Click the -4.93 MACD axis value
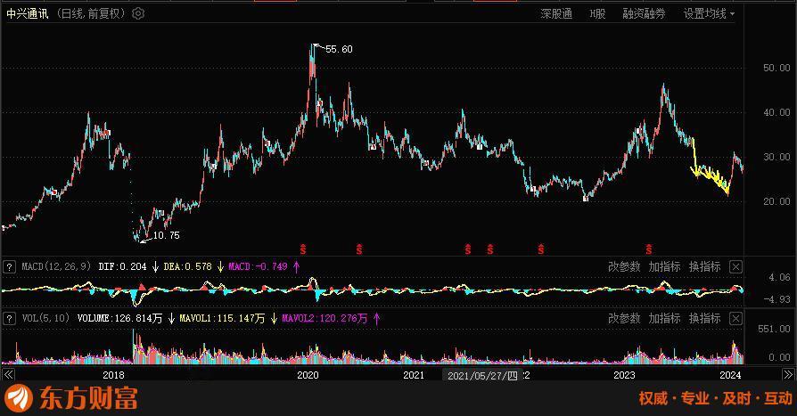797x416 pixels. coord(777,299)
